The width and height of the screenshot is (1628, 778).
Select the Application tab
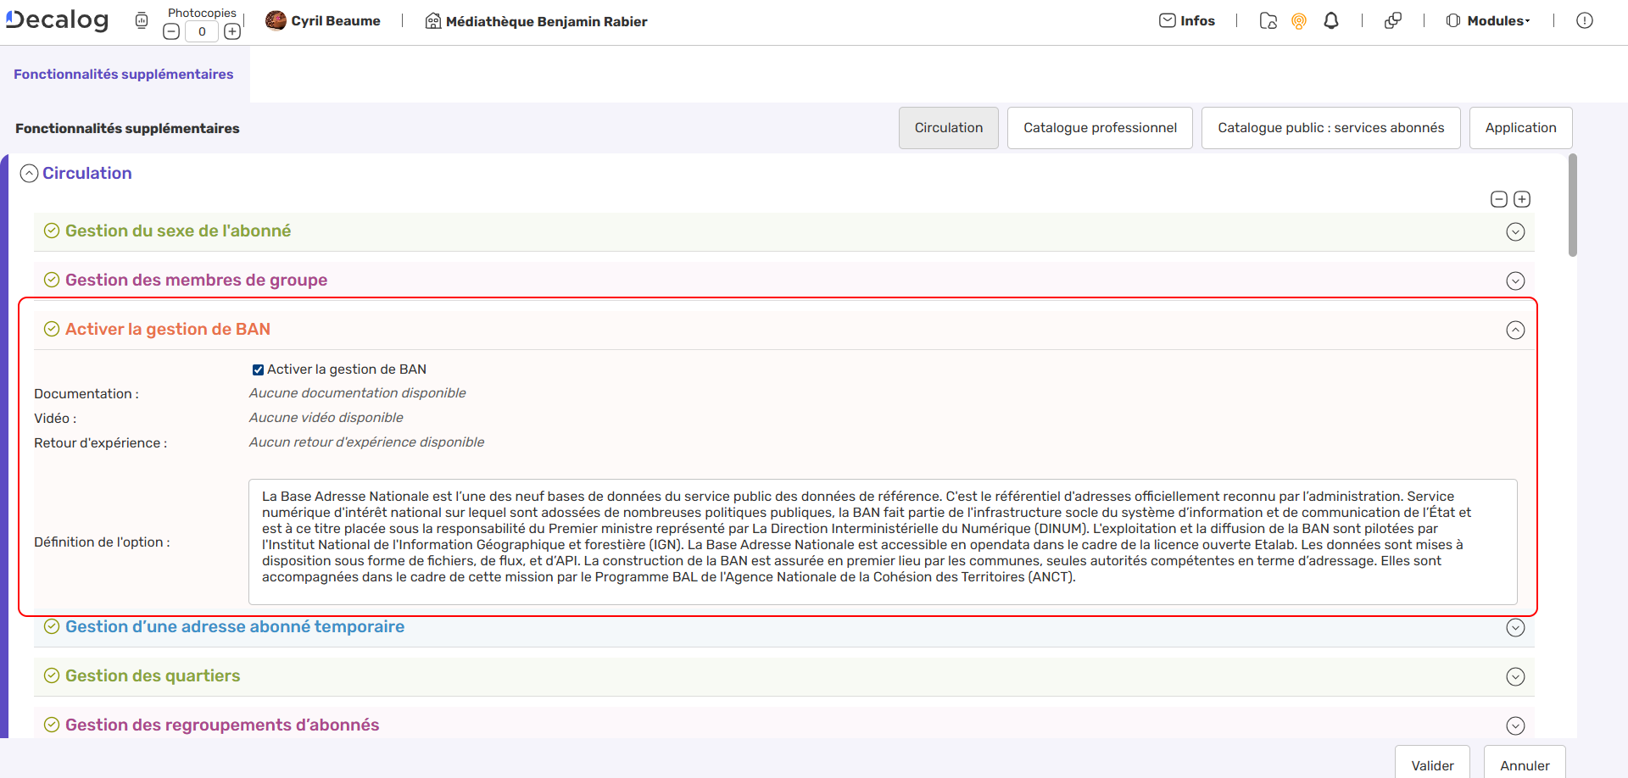pos(1520,128)
